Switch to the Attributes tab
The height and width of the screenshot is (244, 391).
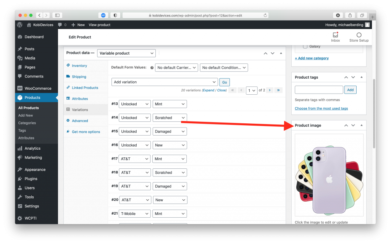click(86, 99)
